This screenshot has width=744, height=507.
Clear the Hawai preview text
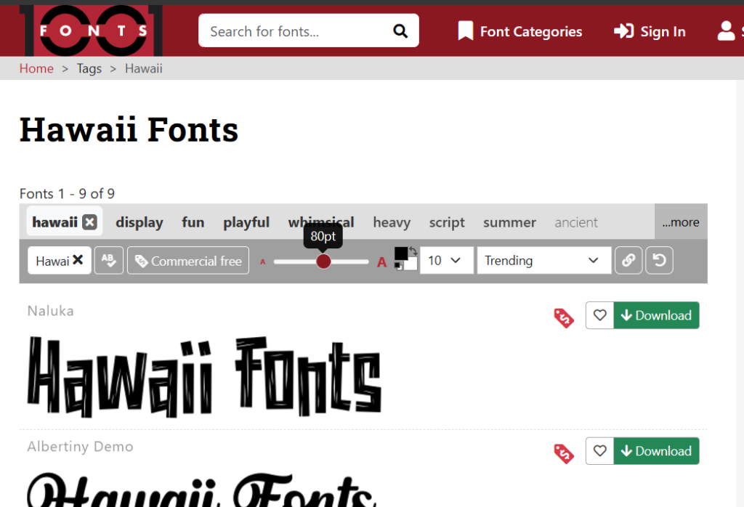coord(78,260)
